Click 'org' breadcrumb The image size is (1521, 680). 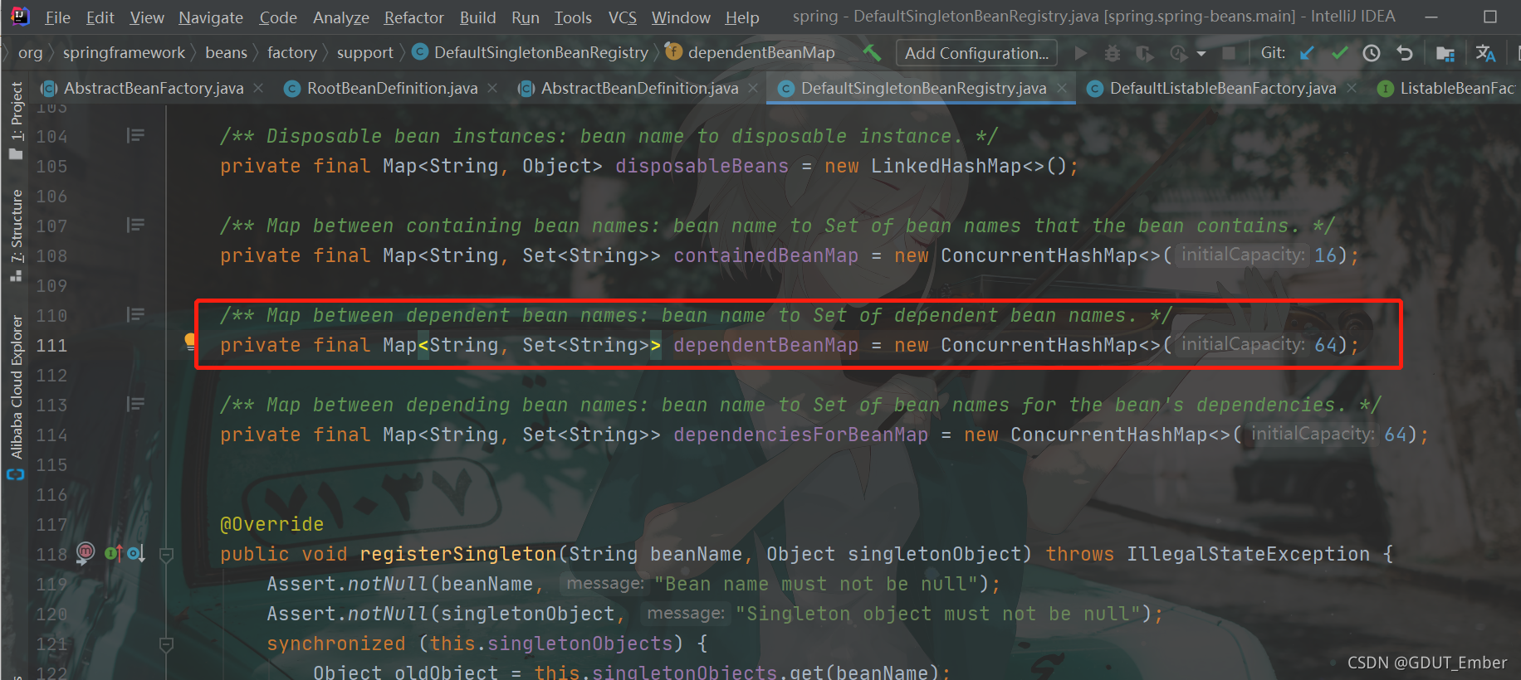coord(30,53)
